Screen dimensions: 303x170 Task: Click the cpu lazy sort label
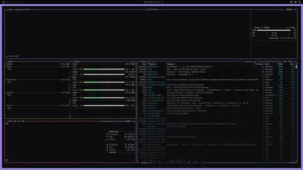288,61
